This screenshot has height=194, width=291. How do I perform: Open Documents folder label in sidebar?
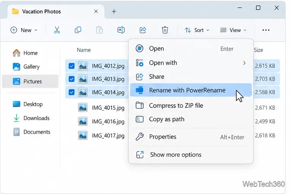pyautogui.click(x=37, y=132)
